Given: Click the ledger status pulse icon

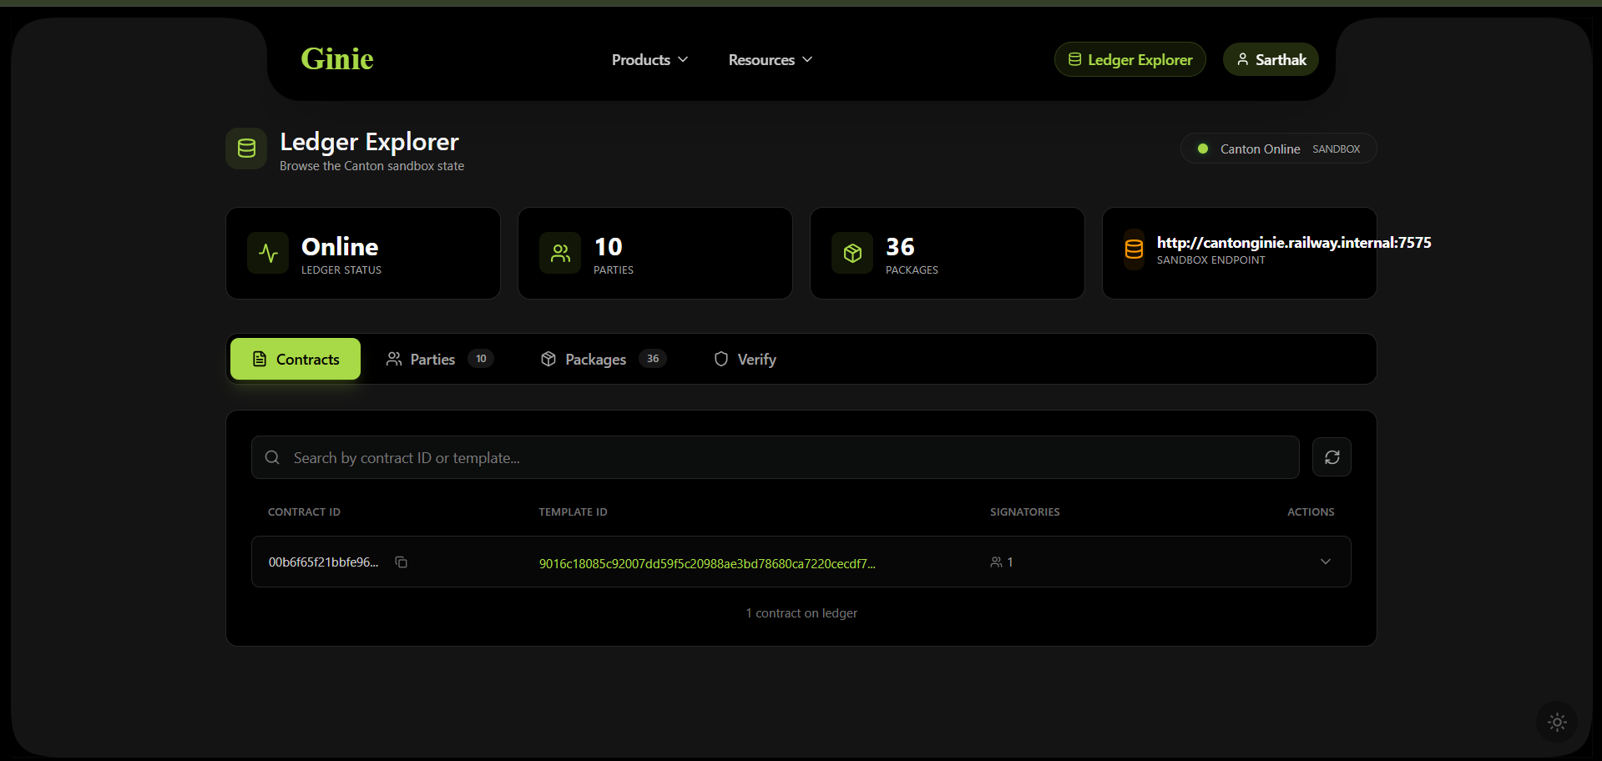Looking at the screenshot, I should tap(268, 253).
